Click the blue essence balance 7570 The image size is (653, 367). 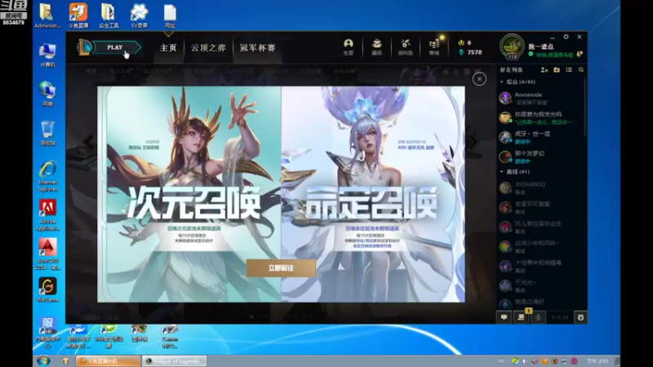pyautogui.click(x=470, y=52)
